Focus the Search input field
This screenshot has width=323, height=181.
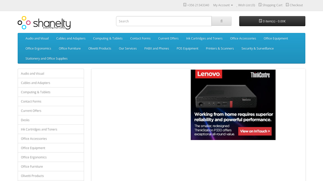(x=164, y=21)
